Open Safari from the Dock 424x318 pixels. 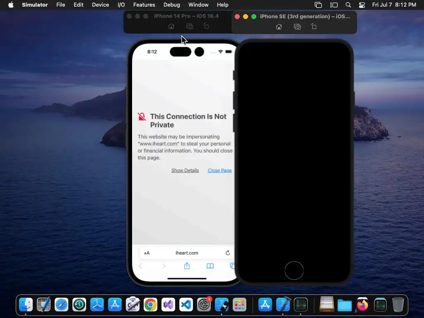[61, 305]
